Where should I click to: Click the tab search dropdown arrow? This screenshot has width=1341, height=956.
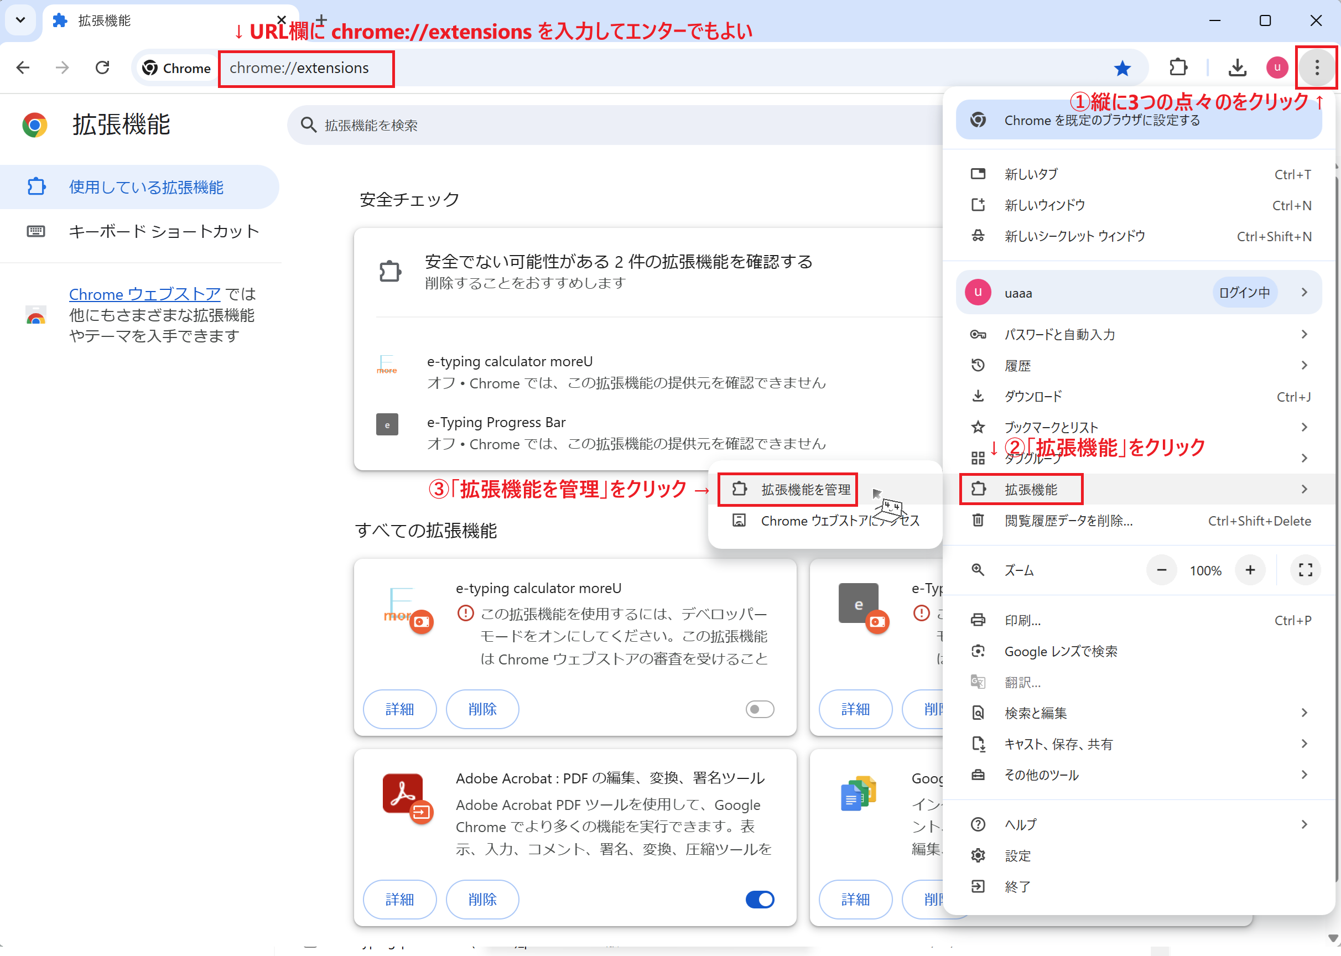click(20, 20)
